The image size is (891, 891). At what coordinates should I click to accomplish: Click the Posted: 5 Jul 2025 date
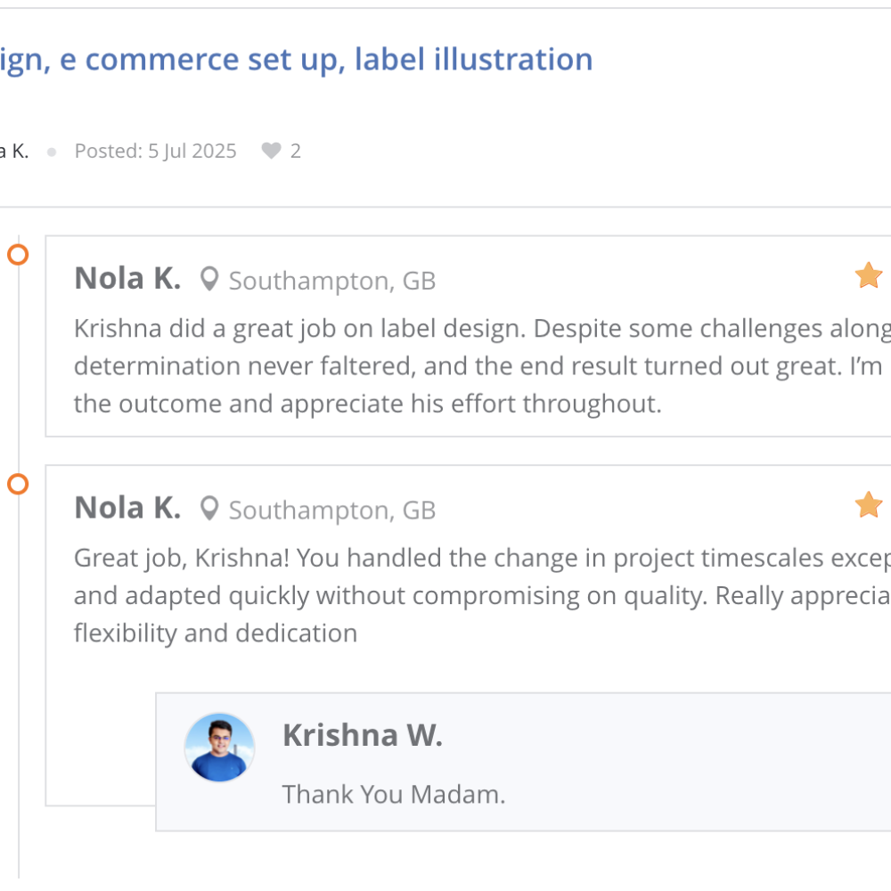pos(155,151)
